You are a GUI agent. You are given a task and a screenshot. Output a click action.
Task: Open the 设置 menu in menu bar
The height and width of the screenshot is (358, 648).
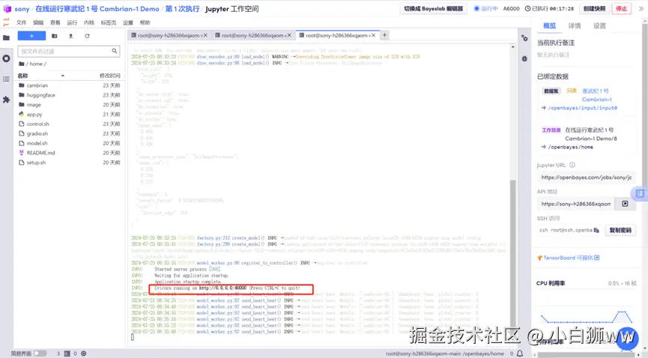click(128, 22)
